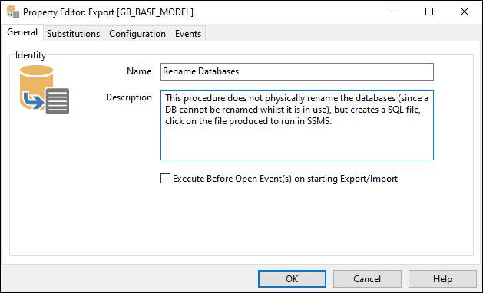Click into the Name field containing Rename Databases
Image resolution: width=483 pixels, height=293 pixels.
pyautogui.click(x=297, y=71)
